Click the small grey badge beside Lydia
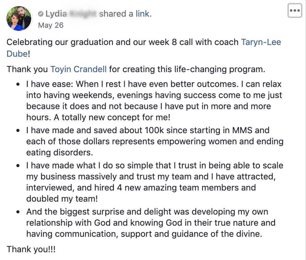Viewport: 306px width, 260px height. (x=41, y=14)
